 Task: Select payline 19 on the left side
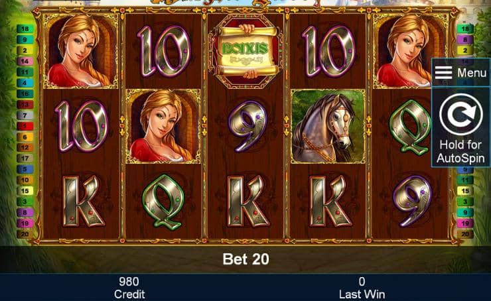click(25, 223)
